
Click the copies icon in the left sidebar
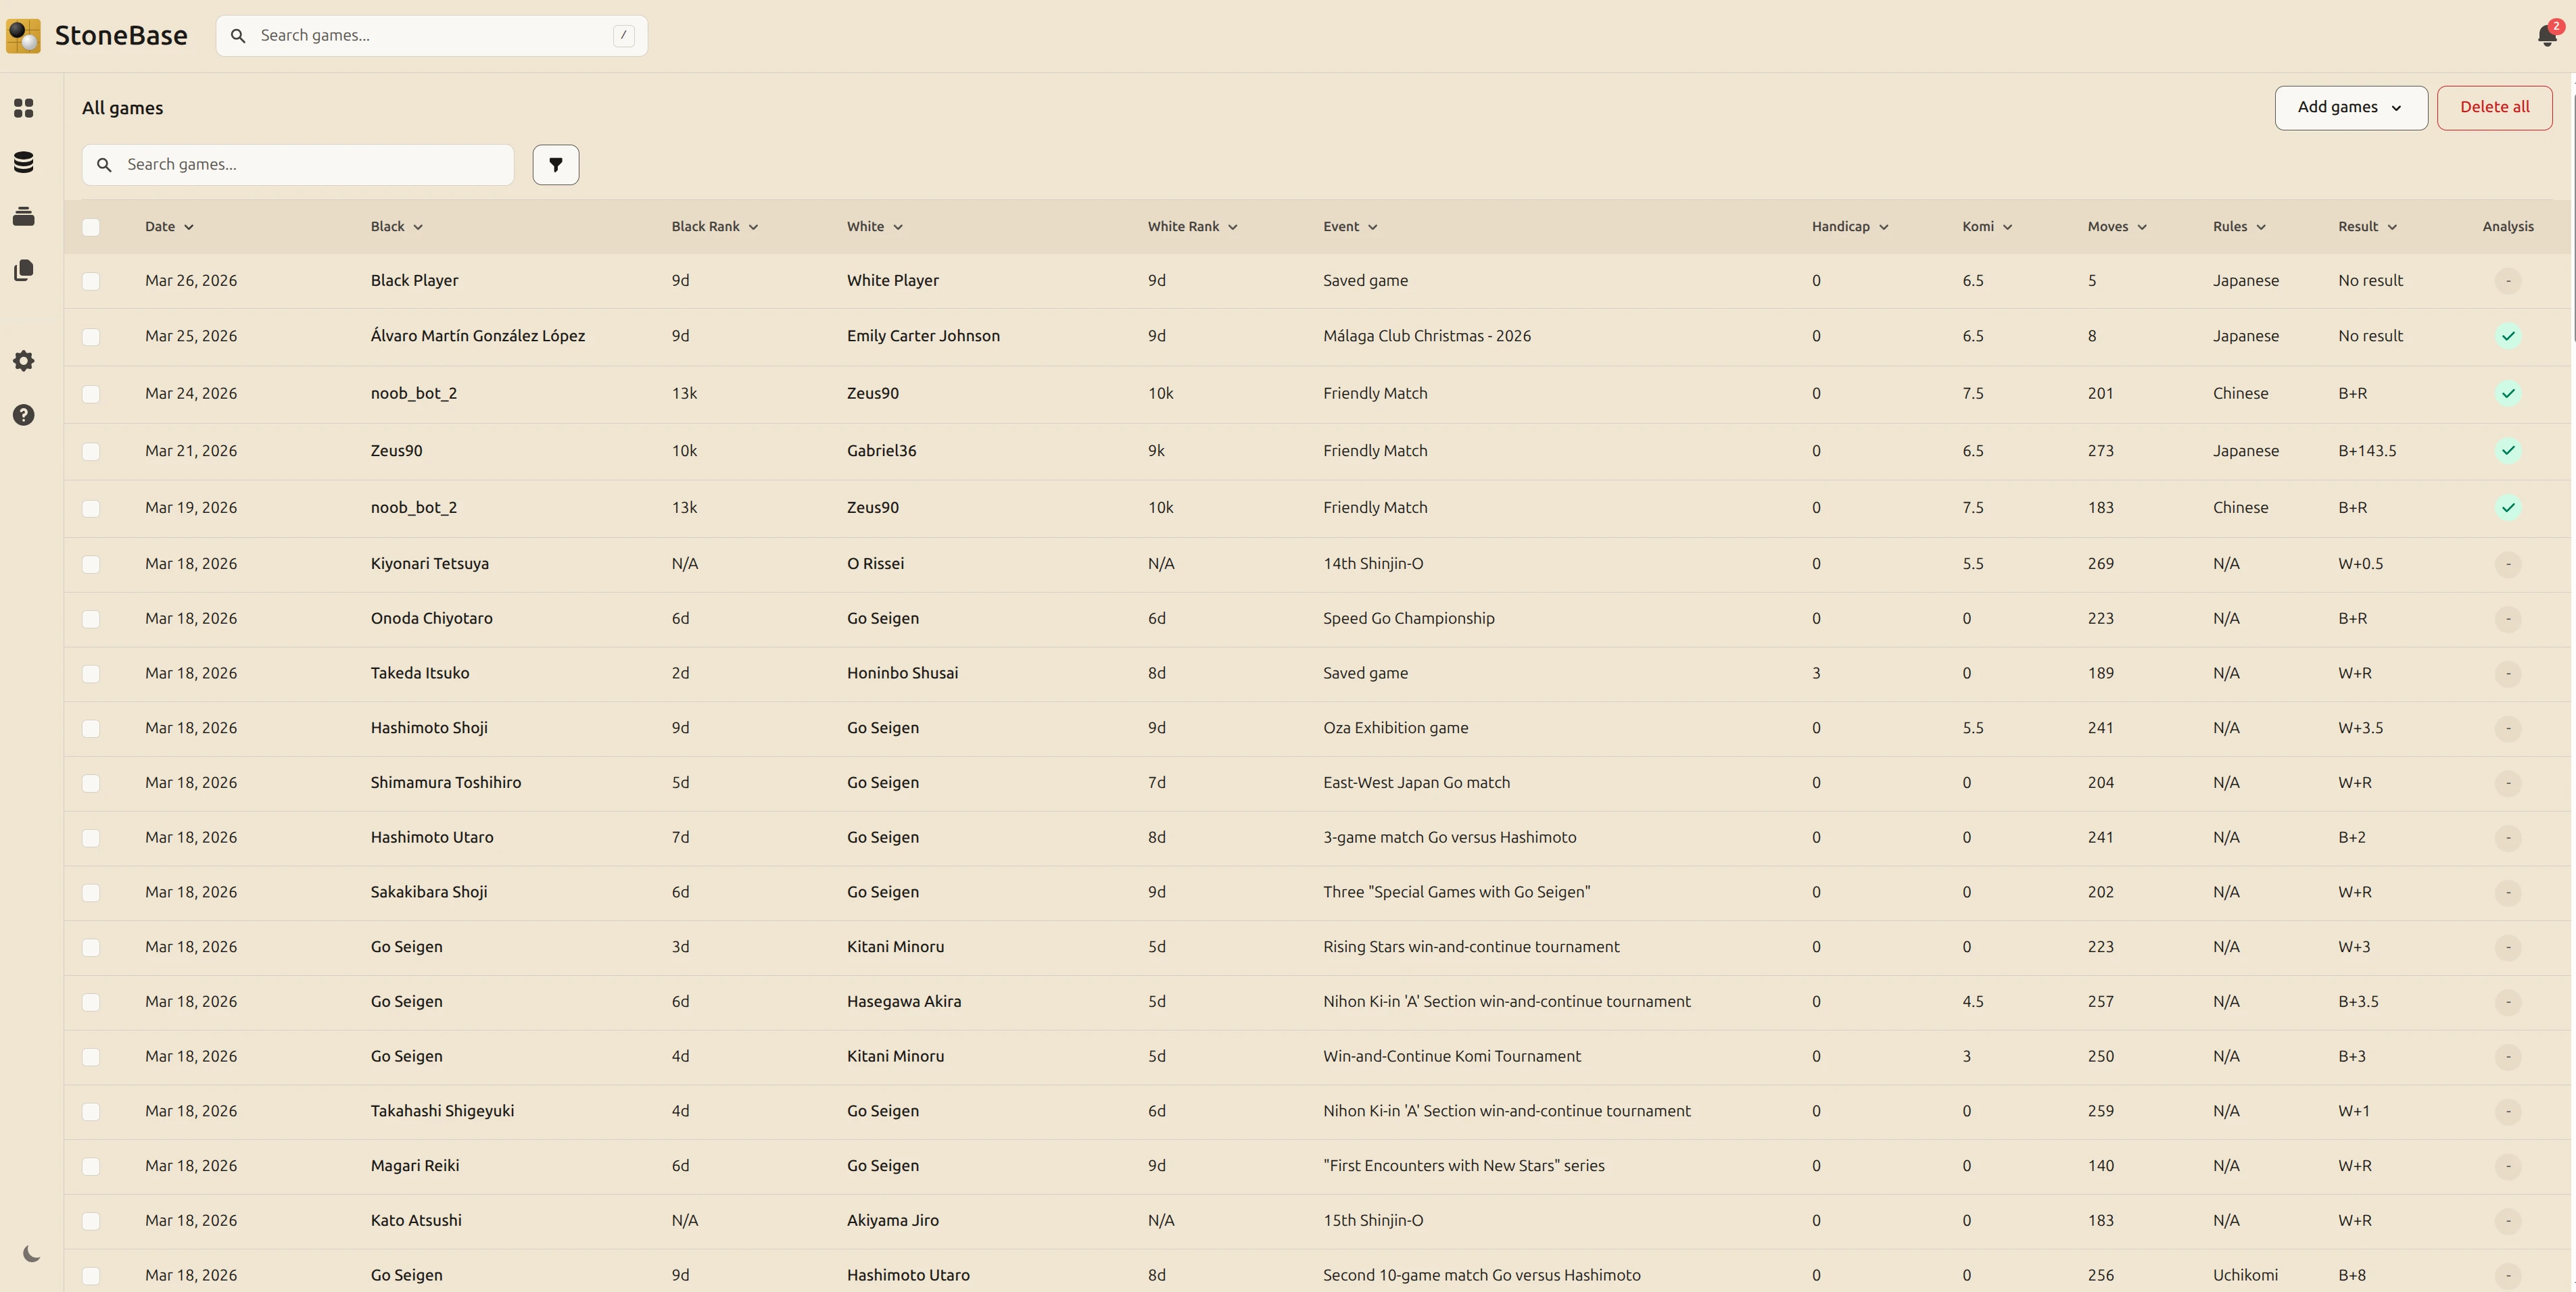pos(24,270)
